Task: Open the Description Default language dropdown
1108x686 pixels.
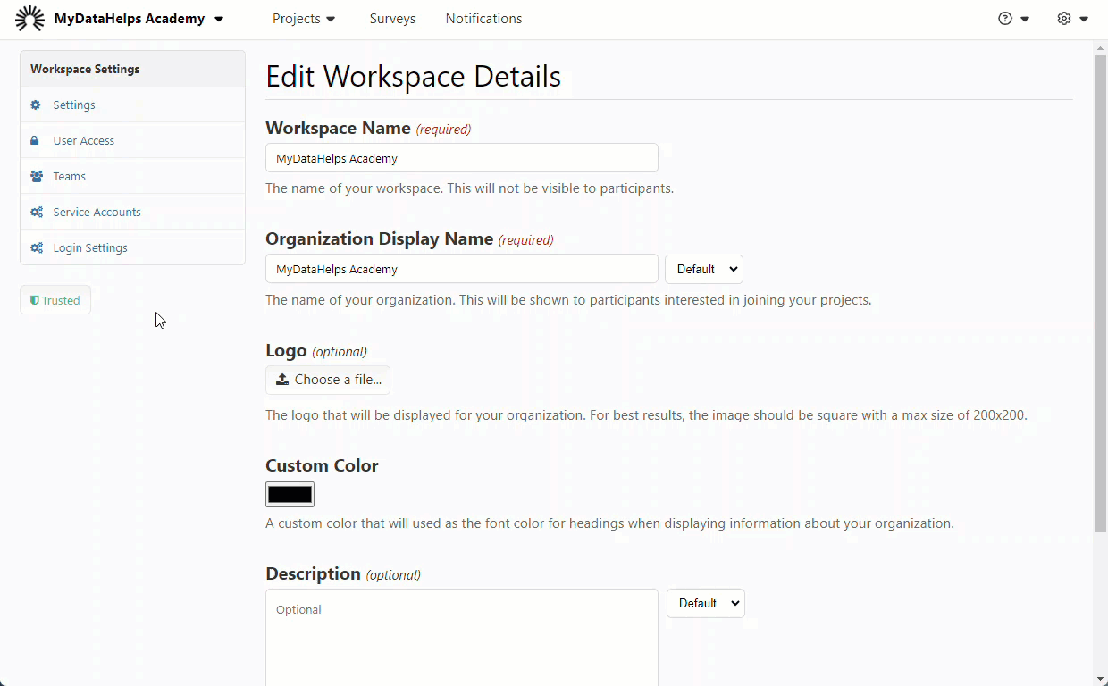Action: (705, 604)
